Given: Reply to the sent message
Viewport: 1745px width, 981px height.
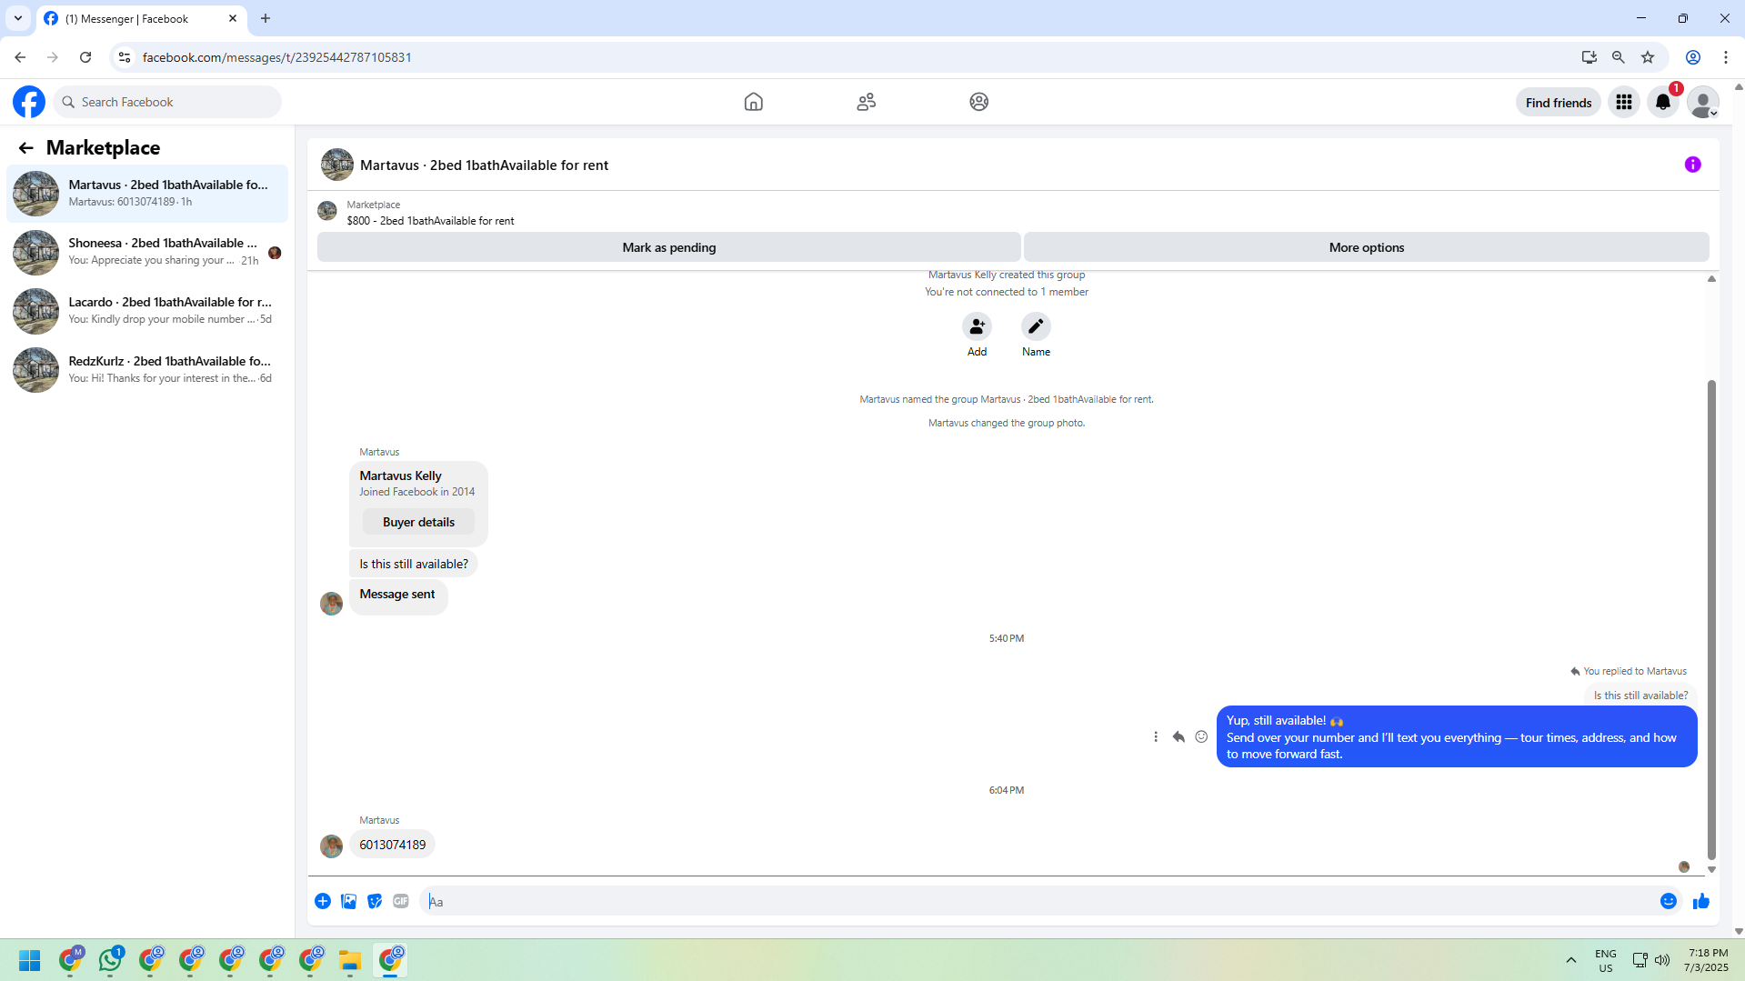Looking at the screenshot, I should (x=1178, y=736).
